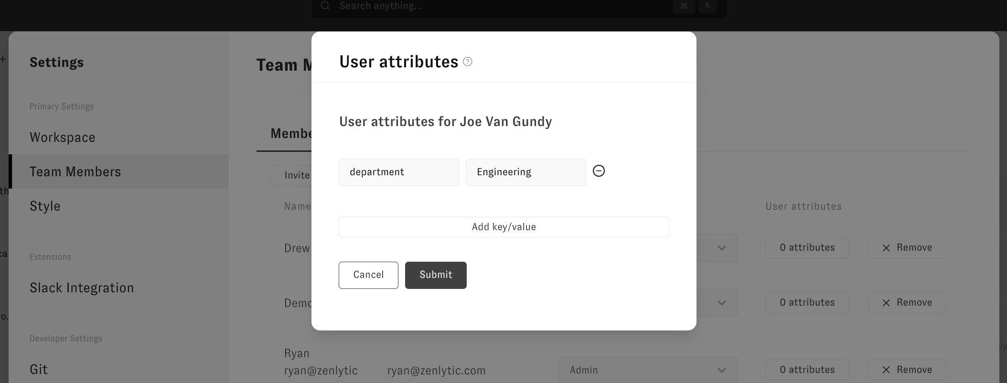Click ryan@zenlytic.com email text
This screenshot has height=383, width=1007.
pyautogui.click(x=436, y=371)
